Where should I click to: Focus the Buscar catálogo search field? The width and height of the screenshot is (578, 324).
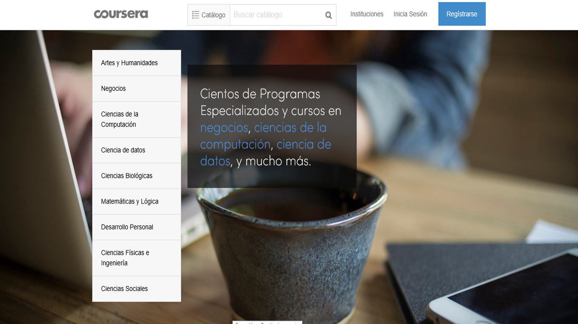[275, 15]
